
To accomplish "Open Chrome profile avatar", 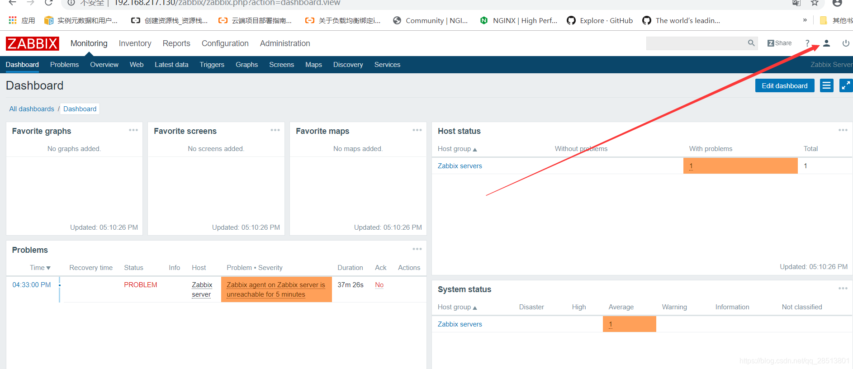I will click(x=837, y=3).
